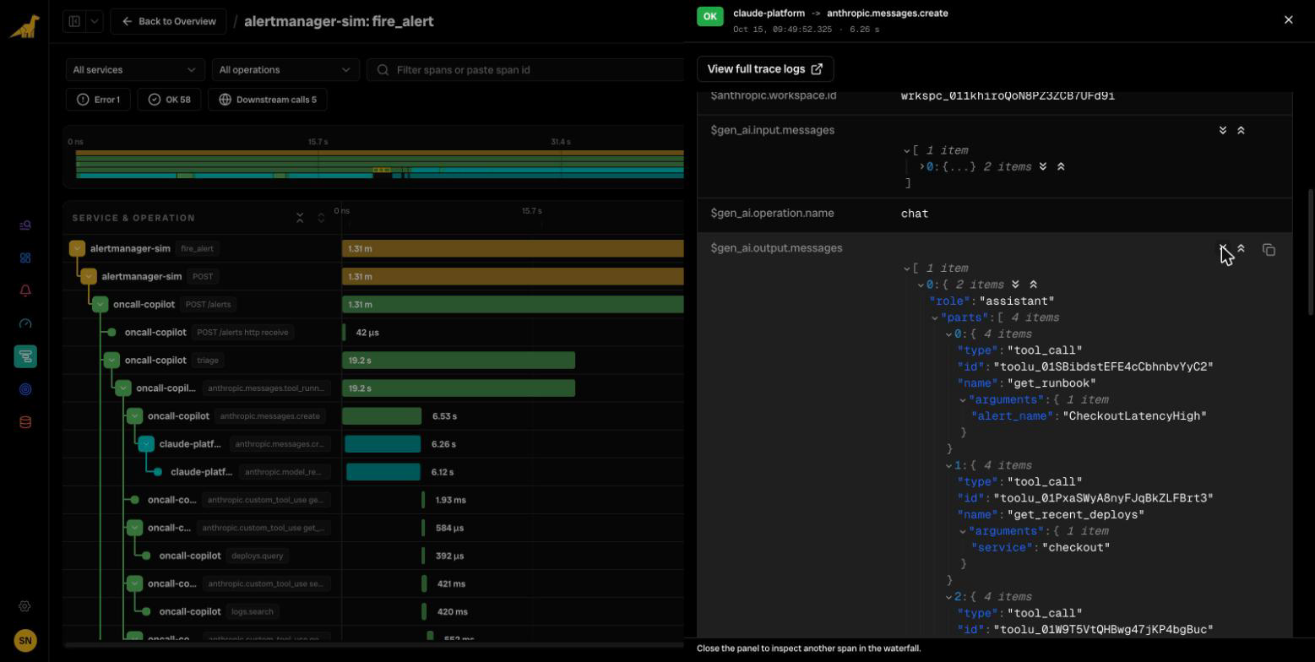Viewport: 1315px width, 662px height.
Task: Collapse the alertmanager-sim fire_alert span
Action: (x=77, y=248)
